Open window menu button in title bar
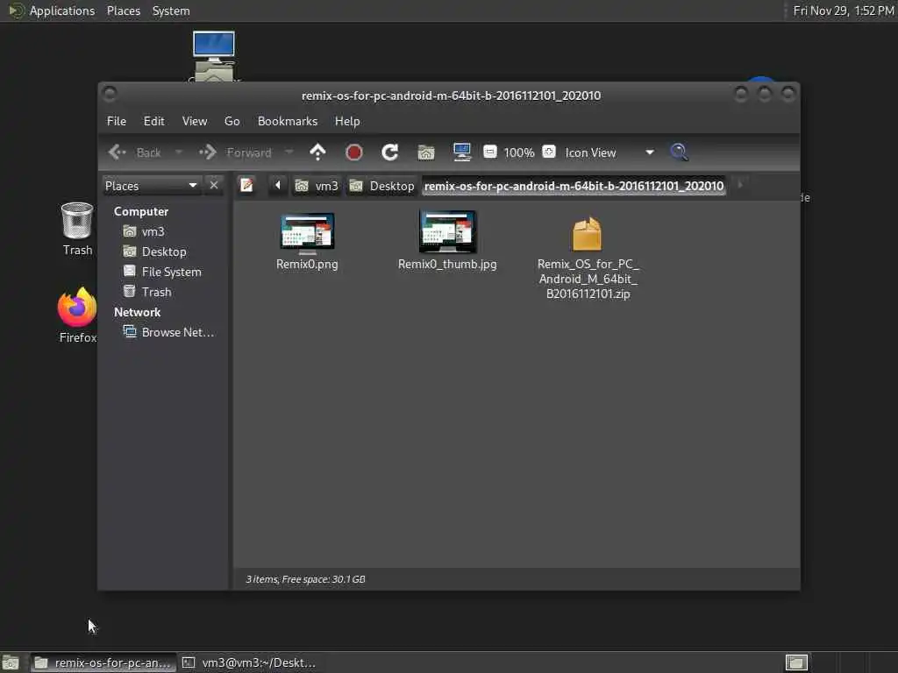This screenshot has height=673, width=898. point(110,94)
